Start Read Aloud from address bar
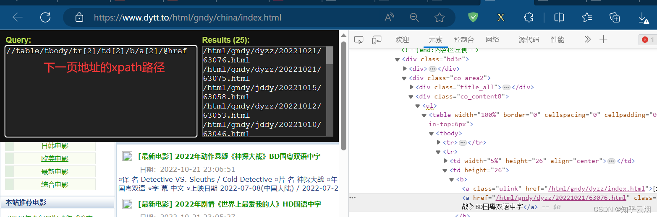This screenshot has height=217, width=657. click(x=389, y=17)
